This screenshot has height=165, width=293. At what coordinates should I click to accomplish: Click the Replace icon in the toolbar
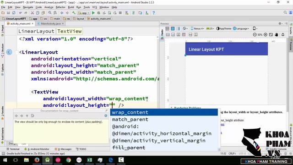click(x=55, y=13)
